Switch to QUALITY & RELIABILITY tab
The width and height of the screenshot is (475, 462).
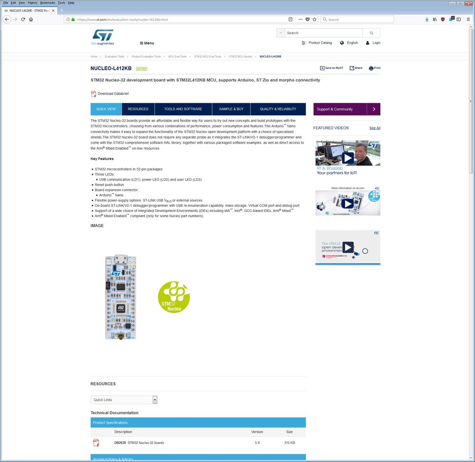click(x=278, y=109)
